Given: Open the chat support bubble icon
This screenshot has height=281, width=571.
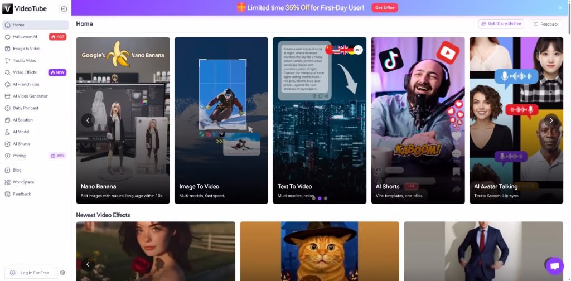Looking at the screenshot, I should tap(554, 266).
